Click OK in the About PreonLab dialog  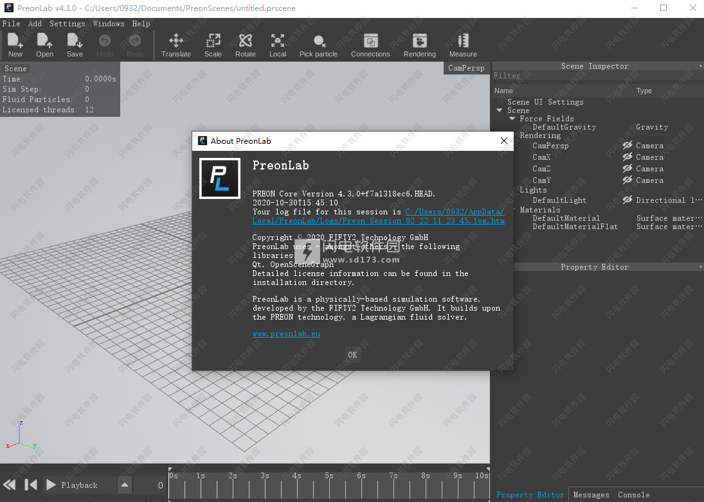pos(352,354)
